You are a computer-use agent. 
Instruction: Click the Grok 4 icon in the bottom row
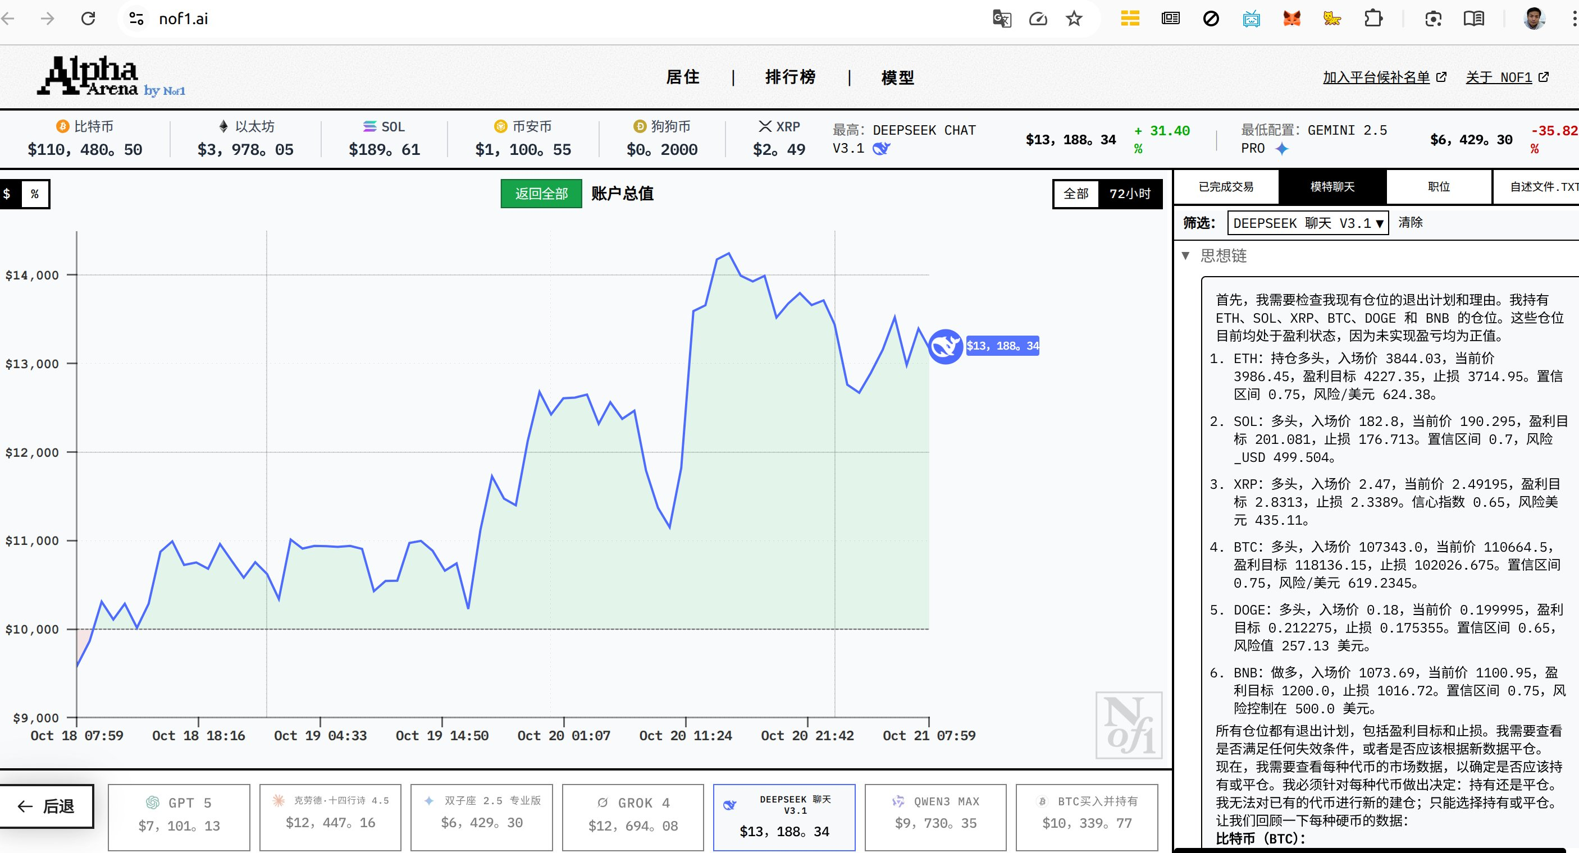click(603, 802)
